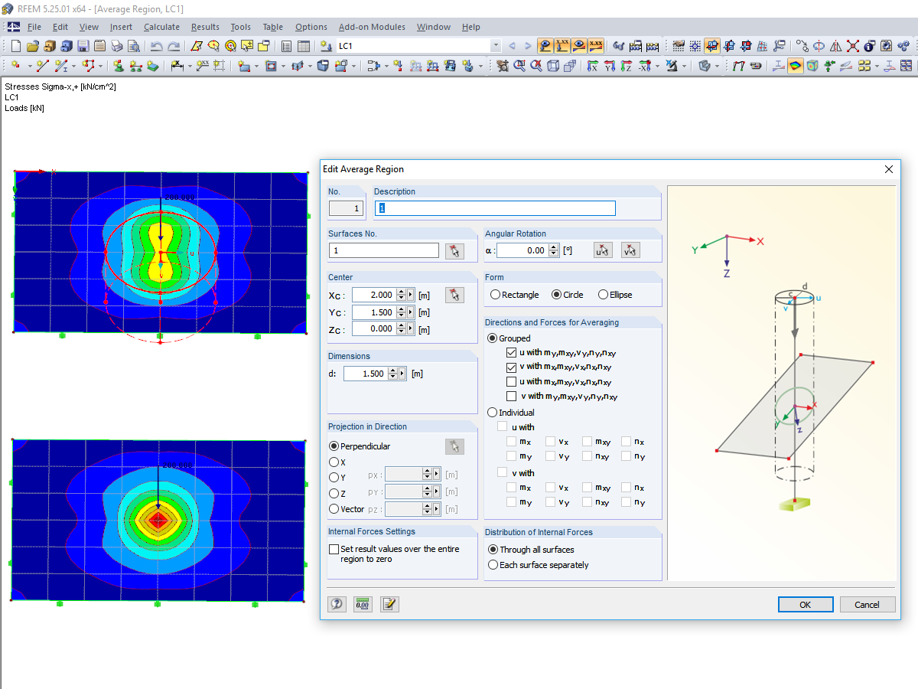The height and width of the screenshot is (689, 918).
Task: Activate the surface picker icon beside Surfaces No.
Action: click(454, 250)
